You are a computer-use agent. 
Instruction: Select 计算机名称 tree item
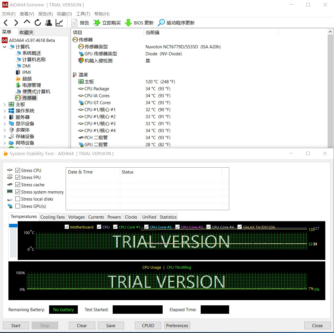(34, 60)
